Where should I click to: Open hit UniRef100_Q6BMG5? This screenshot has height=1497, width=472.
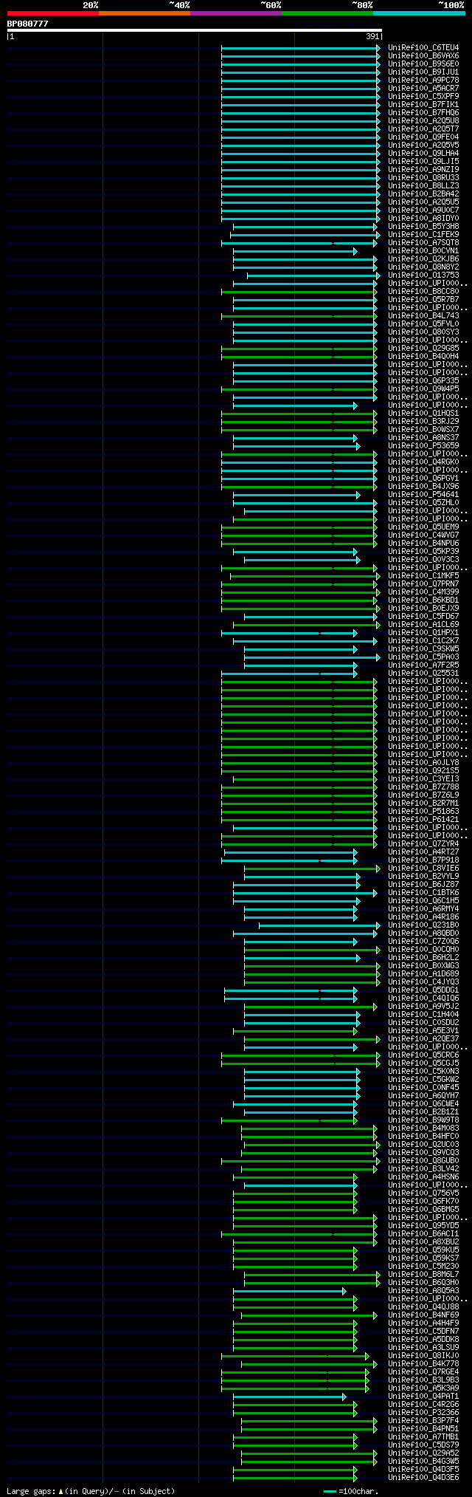pos(423,1210)
